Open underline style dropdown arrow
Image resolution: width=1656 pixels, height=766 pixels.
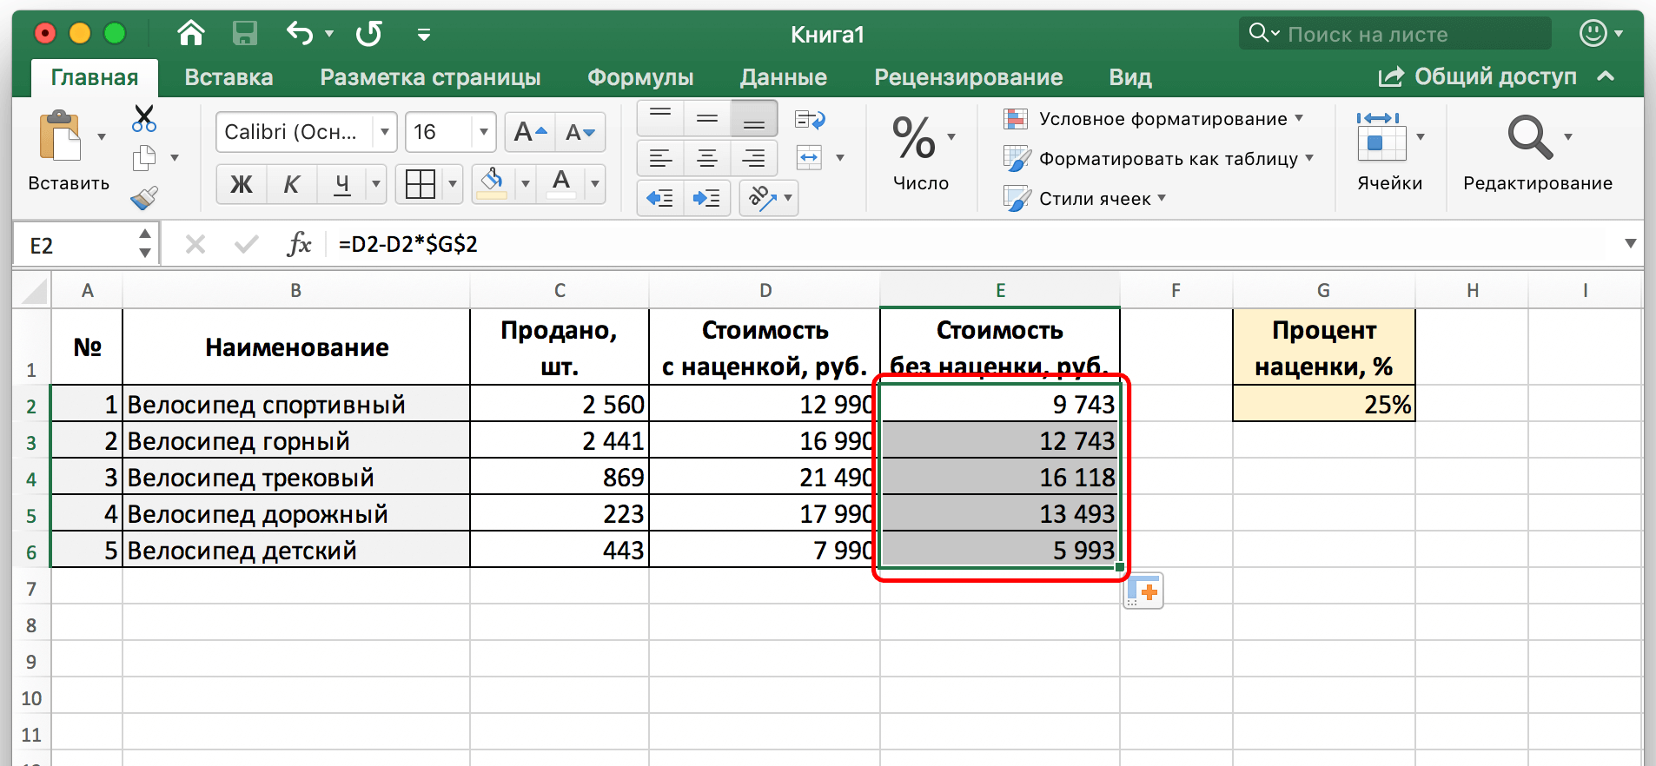(x=376, y=184)
